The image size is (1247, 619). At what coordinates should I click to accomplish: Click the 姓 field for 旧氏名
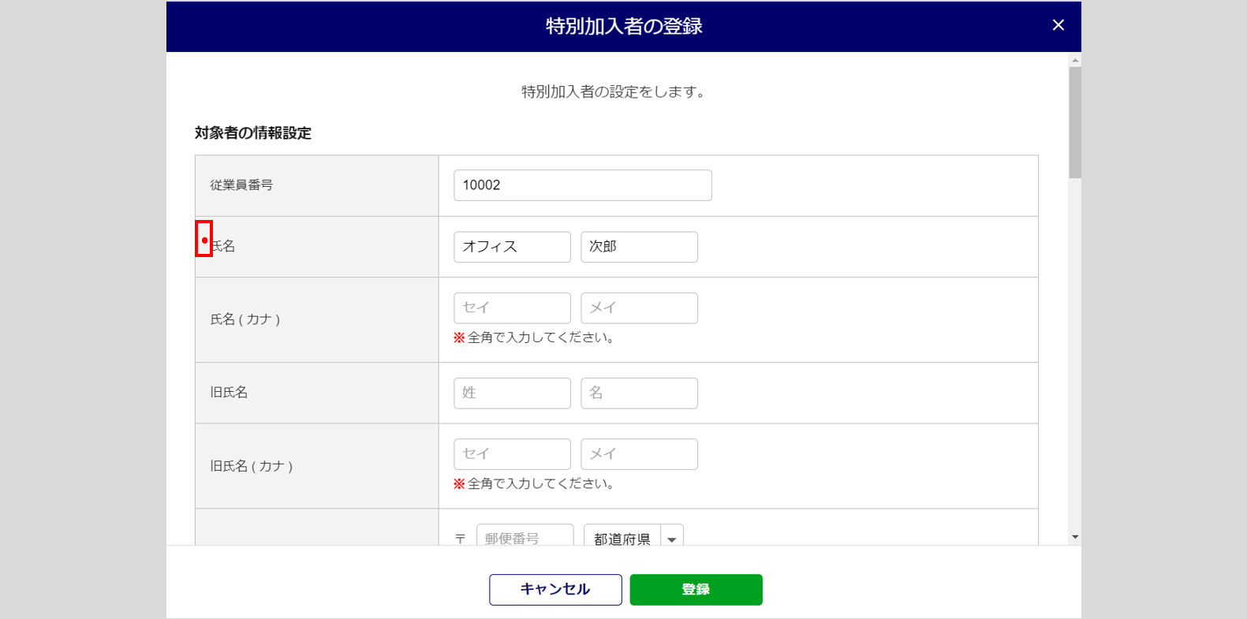512,393
